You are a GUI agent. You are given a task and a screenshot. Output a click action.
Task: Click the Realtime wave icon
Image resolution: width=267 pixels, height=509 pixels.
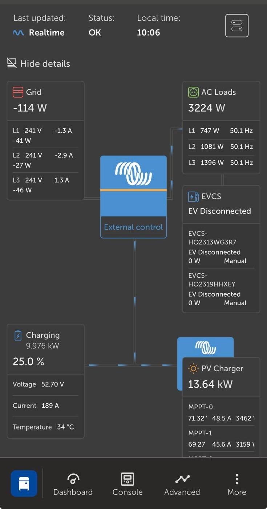coord(18,33)
